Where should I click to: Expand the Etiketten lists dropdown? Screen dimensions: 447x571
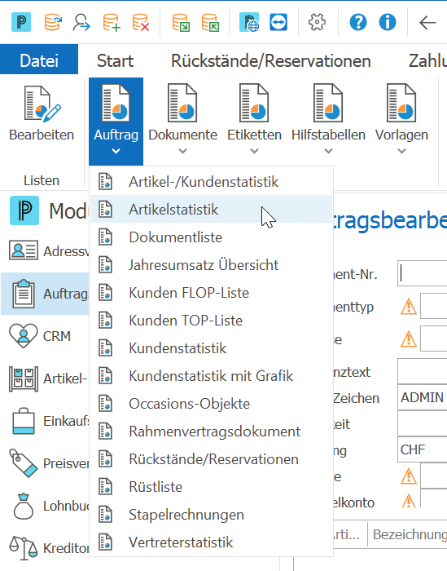pos(254,119)
